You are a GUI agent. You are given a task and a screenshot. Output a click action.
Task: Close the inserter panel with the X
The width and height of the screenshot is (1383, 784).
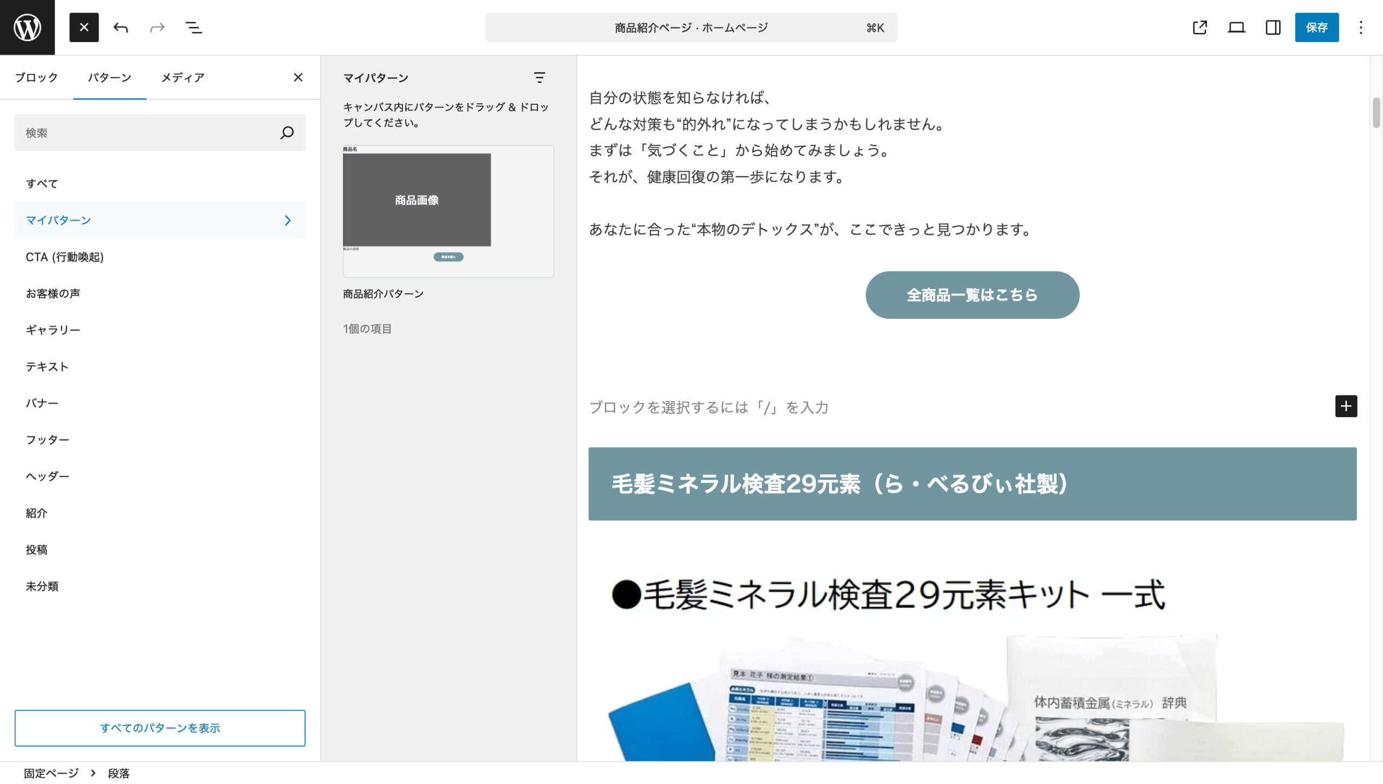[x=298, y=77]
